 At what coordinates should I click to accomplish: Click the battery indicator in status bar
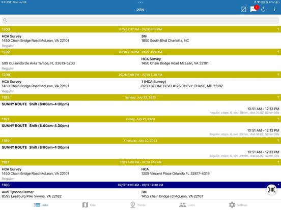277,2
